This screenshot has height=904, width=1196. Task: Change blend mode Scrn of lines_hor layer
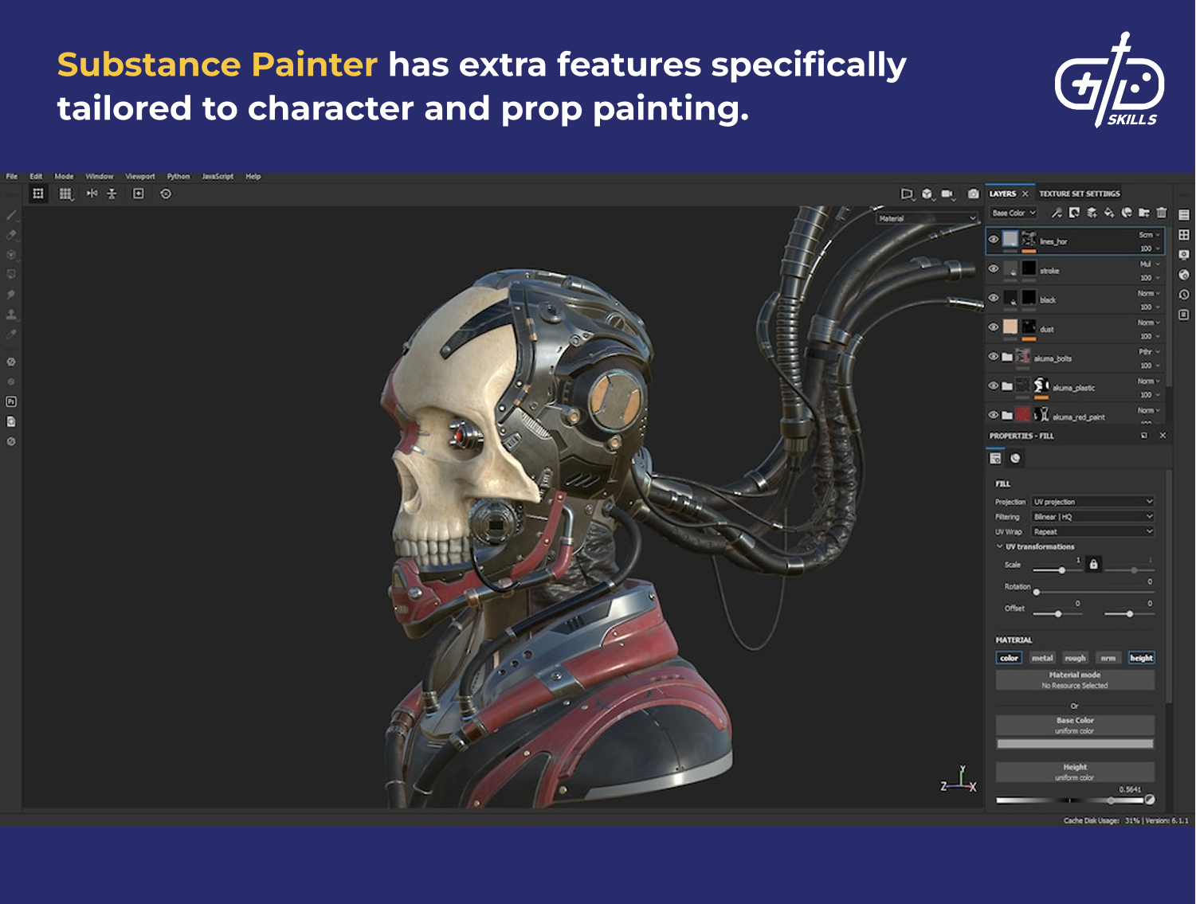click(1149, 235)
